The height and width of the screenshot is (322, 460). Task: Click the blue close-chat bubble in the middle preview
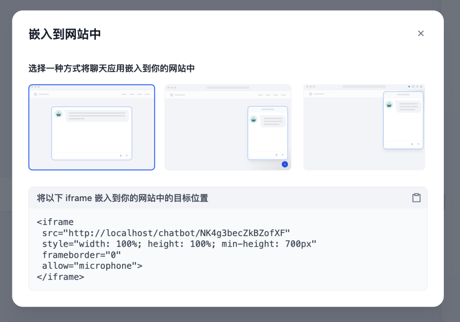285,164
